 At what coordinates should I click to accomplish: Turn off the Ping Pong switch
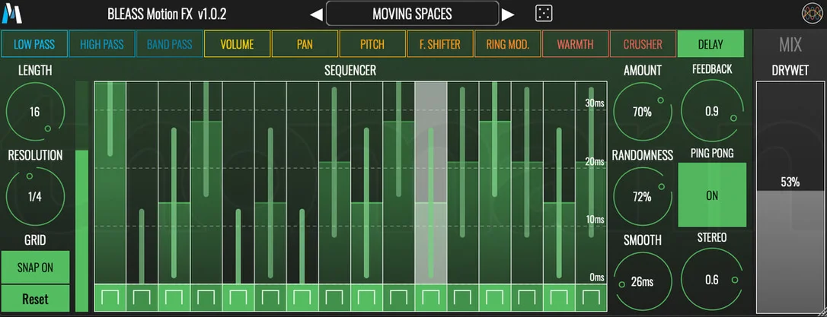tap(712, 195)
